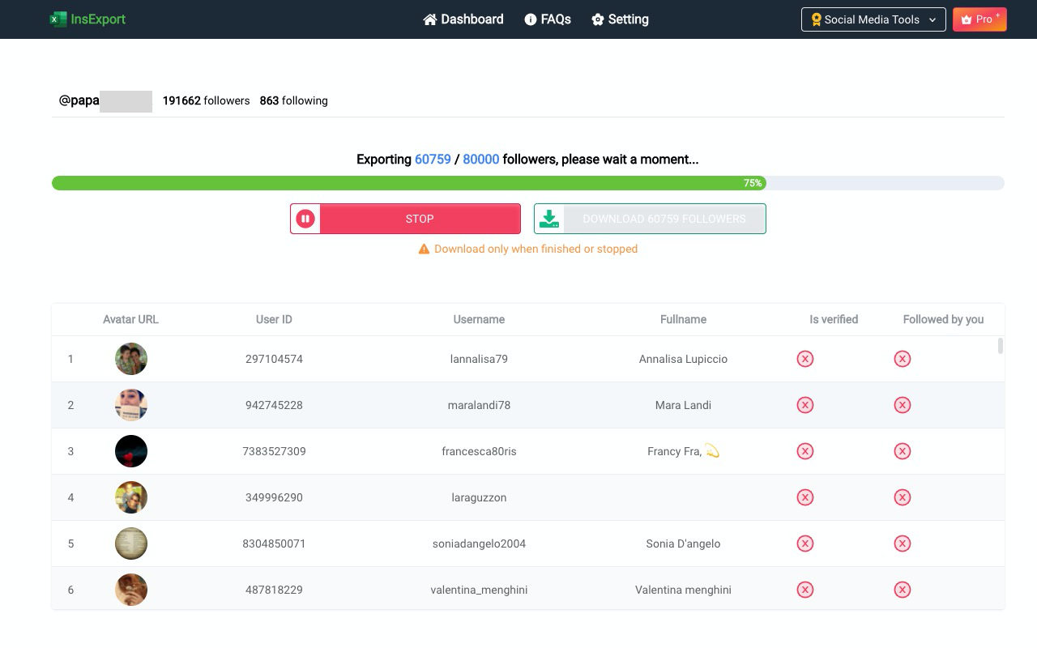The image size is (1037, 648).
Task: Open avatar of soniadangelo2004
Action: point(131,544)
